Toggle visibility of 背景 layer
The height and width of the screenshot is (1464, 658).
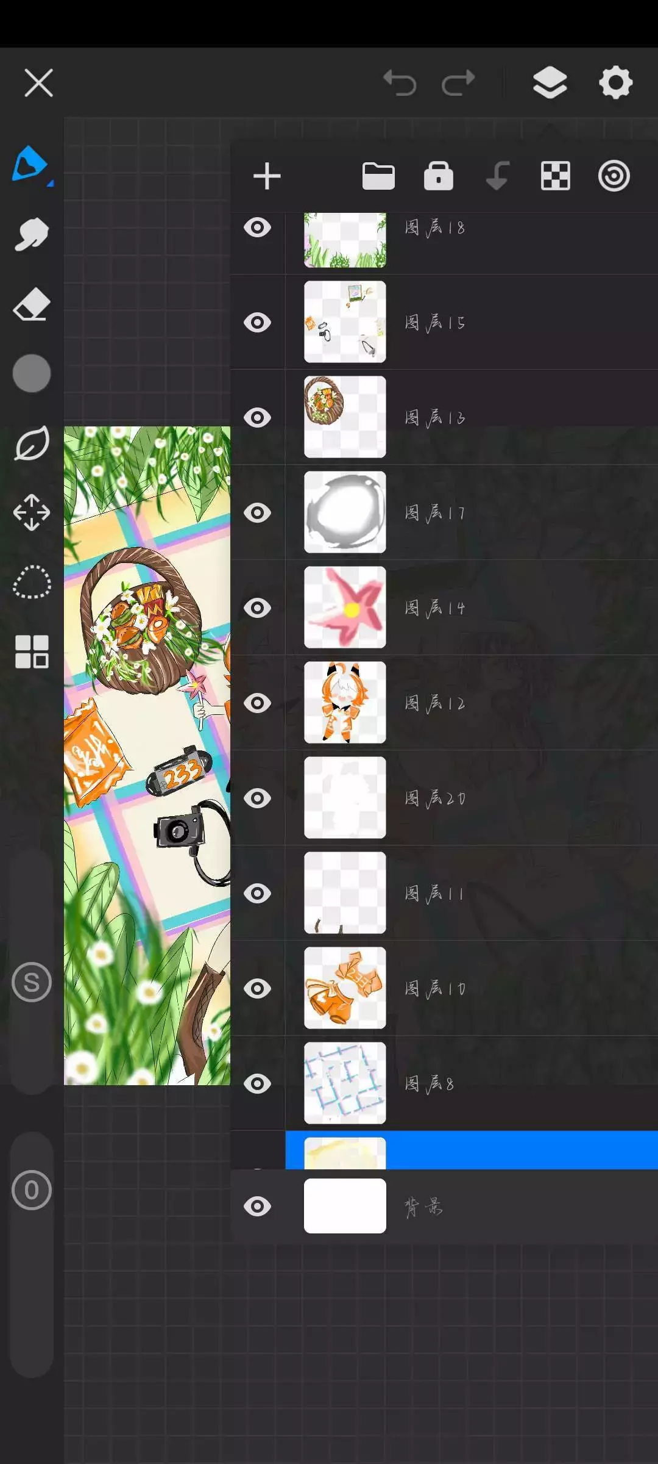pyautogui.click(x=258, y=1206)
